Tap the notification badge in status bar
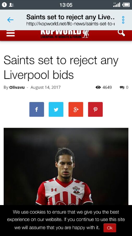Viewport: 132px width, 236px height. pyautogui.click(x=4, y=5)
